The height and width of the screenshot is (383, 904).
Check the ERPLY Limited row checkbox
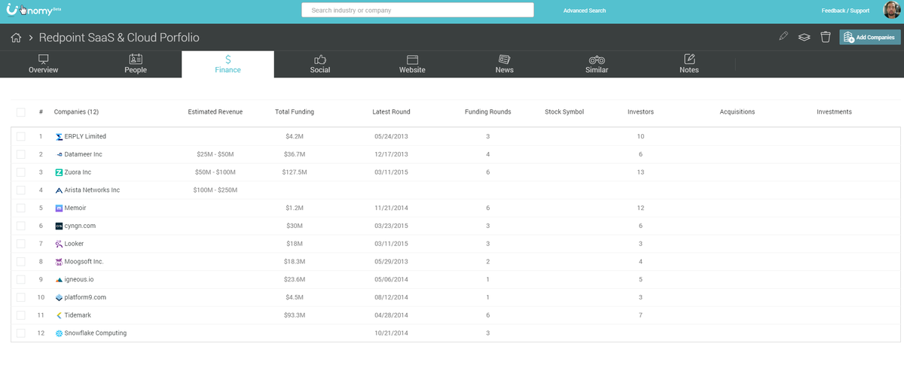pos(20,137)
